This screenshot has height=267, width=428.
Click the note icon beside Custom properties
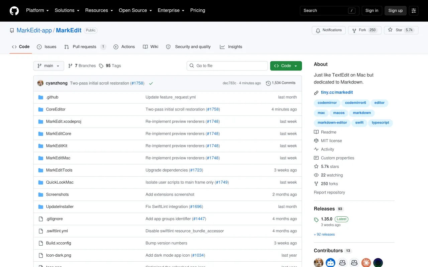316,158
